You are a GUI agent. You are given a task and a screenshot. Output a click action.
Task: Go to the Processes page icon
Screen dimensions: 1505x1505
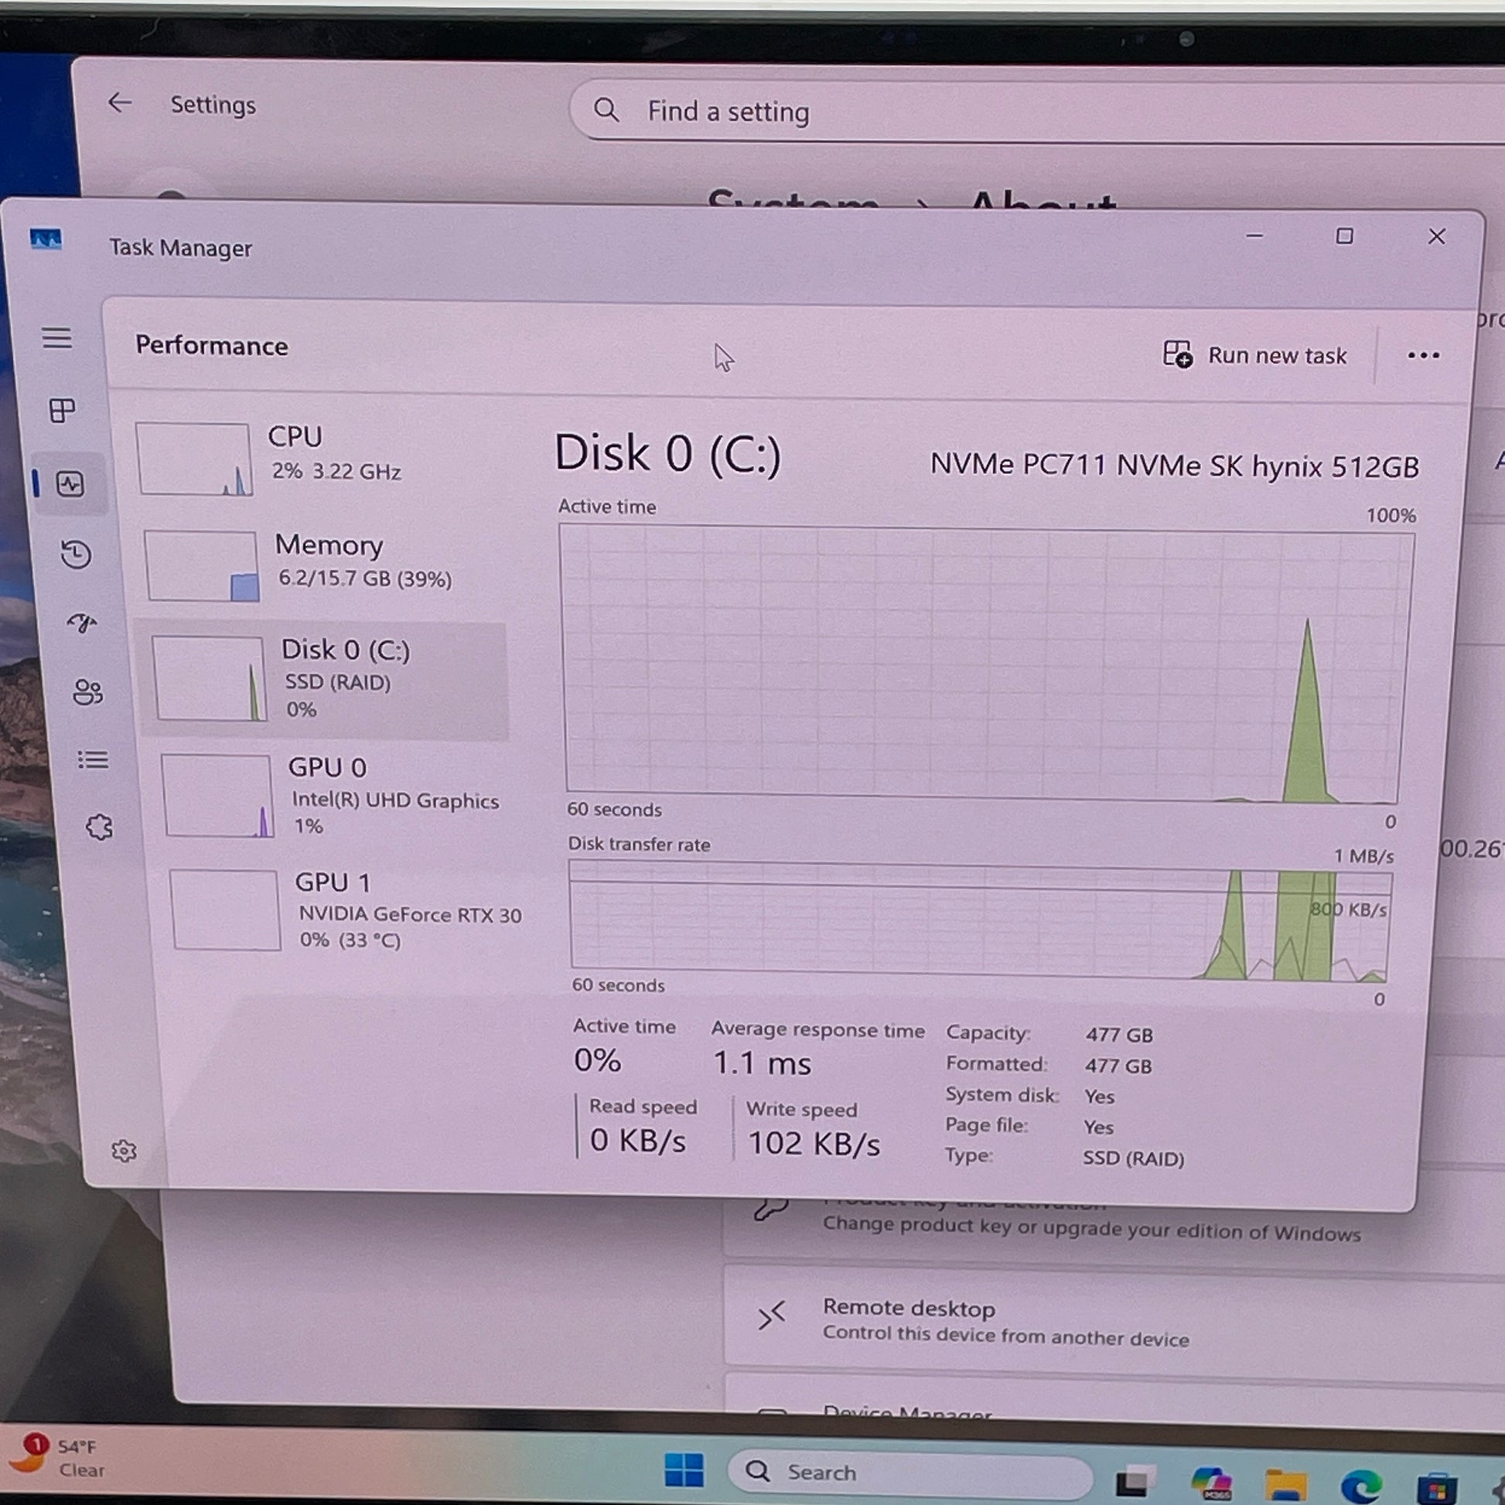(x=62, y=411)
